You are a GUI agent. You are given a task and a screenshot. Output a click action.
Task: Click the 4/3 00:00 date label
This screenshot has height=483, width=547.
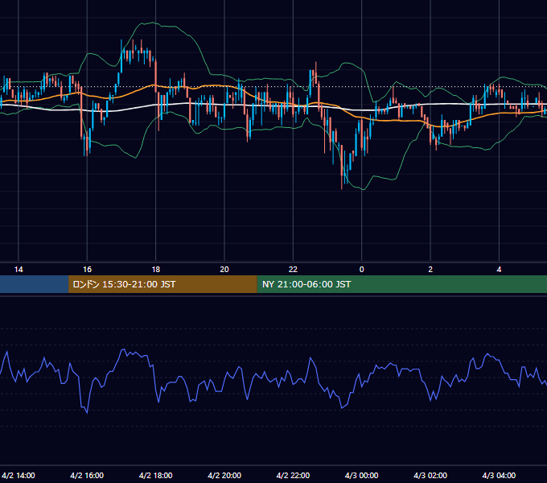tap(362, 476)
